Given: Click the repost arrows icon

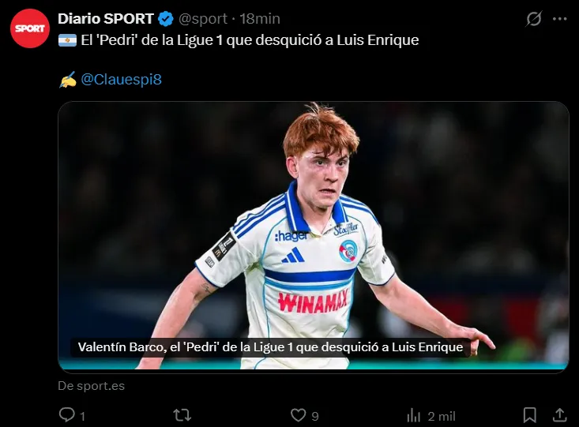Looking at the screenshot, I should (182, 415).
